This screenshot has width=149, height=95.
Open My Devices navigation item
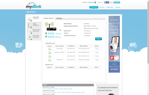pos(94,7)
